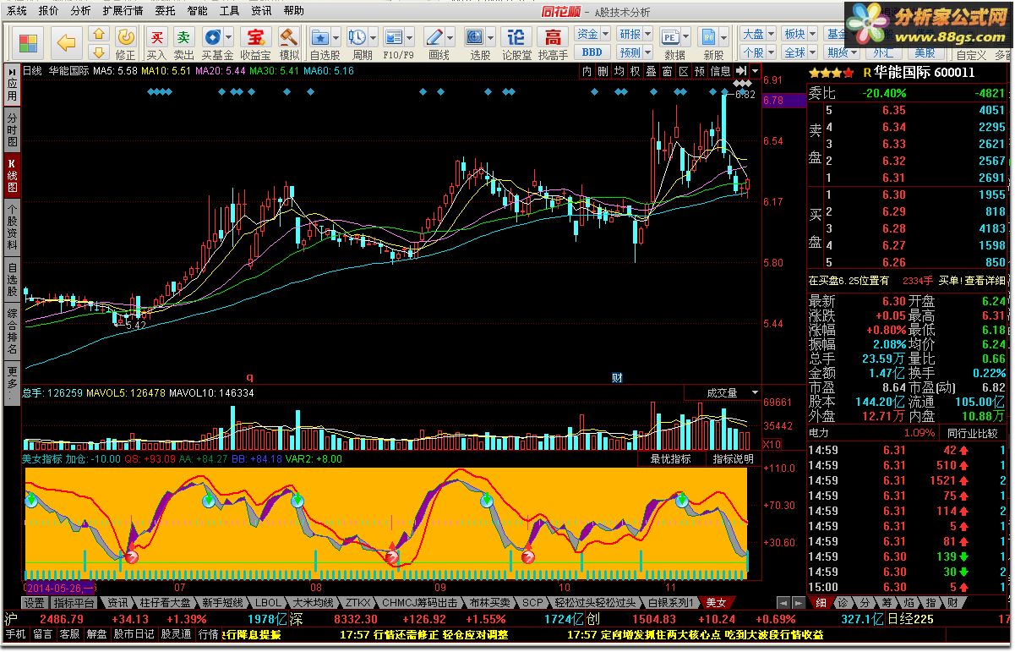1015x652 pixels.
Task: Toggle the 权 ex-rights adjustment
Action: (635, 72)
